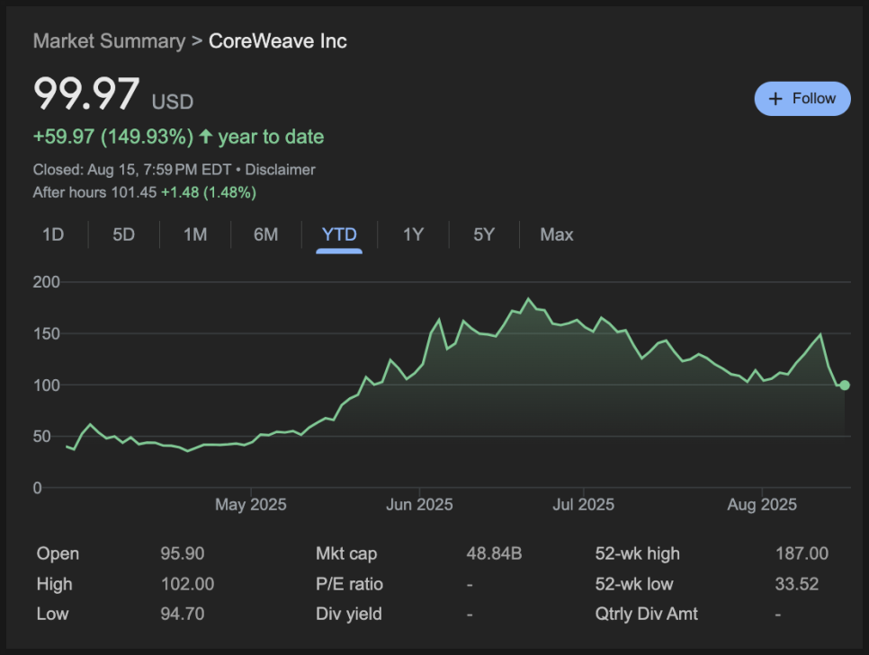Click the 52-wk high label

pyautogui.click(x=637, y=553)
